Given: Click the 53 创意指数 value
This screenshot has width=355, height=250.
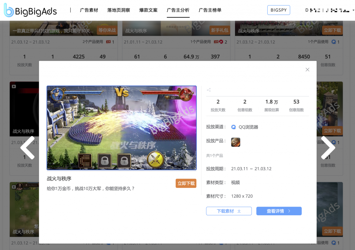Looking at the screenshot, I should (x=296, y=102).
